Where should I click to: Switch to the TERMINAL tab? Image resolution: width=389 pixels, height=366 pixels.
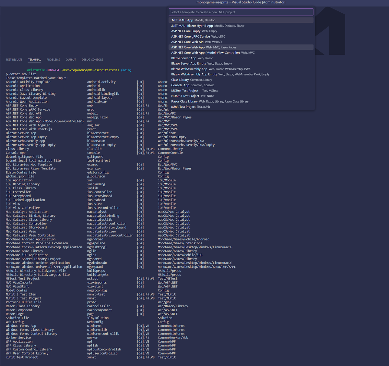pyautogui.click(x=34, y=60)
